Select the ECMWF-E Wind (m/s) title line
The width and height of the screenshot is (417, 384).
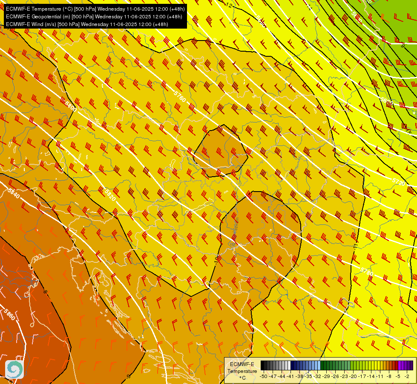(x=87, y=24)
